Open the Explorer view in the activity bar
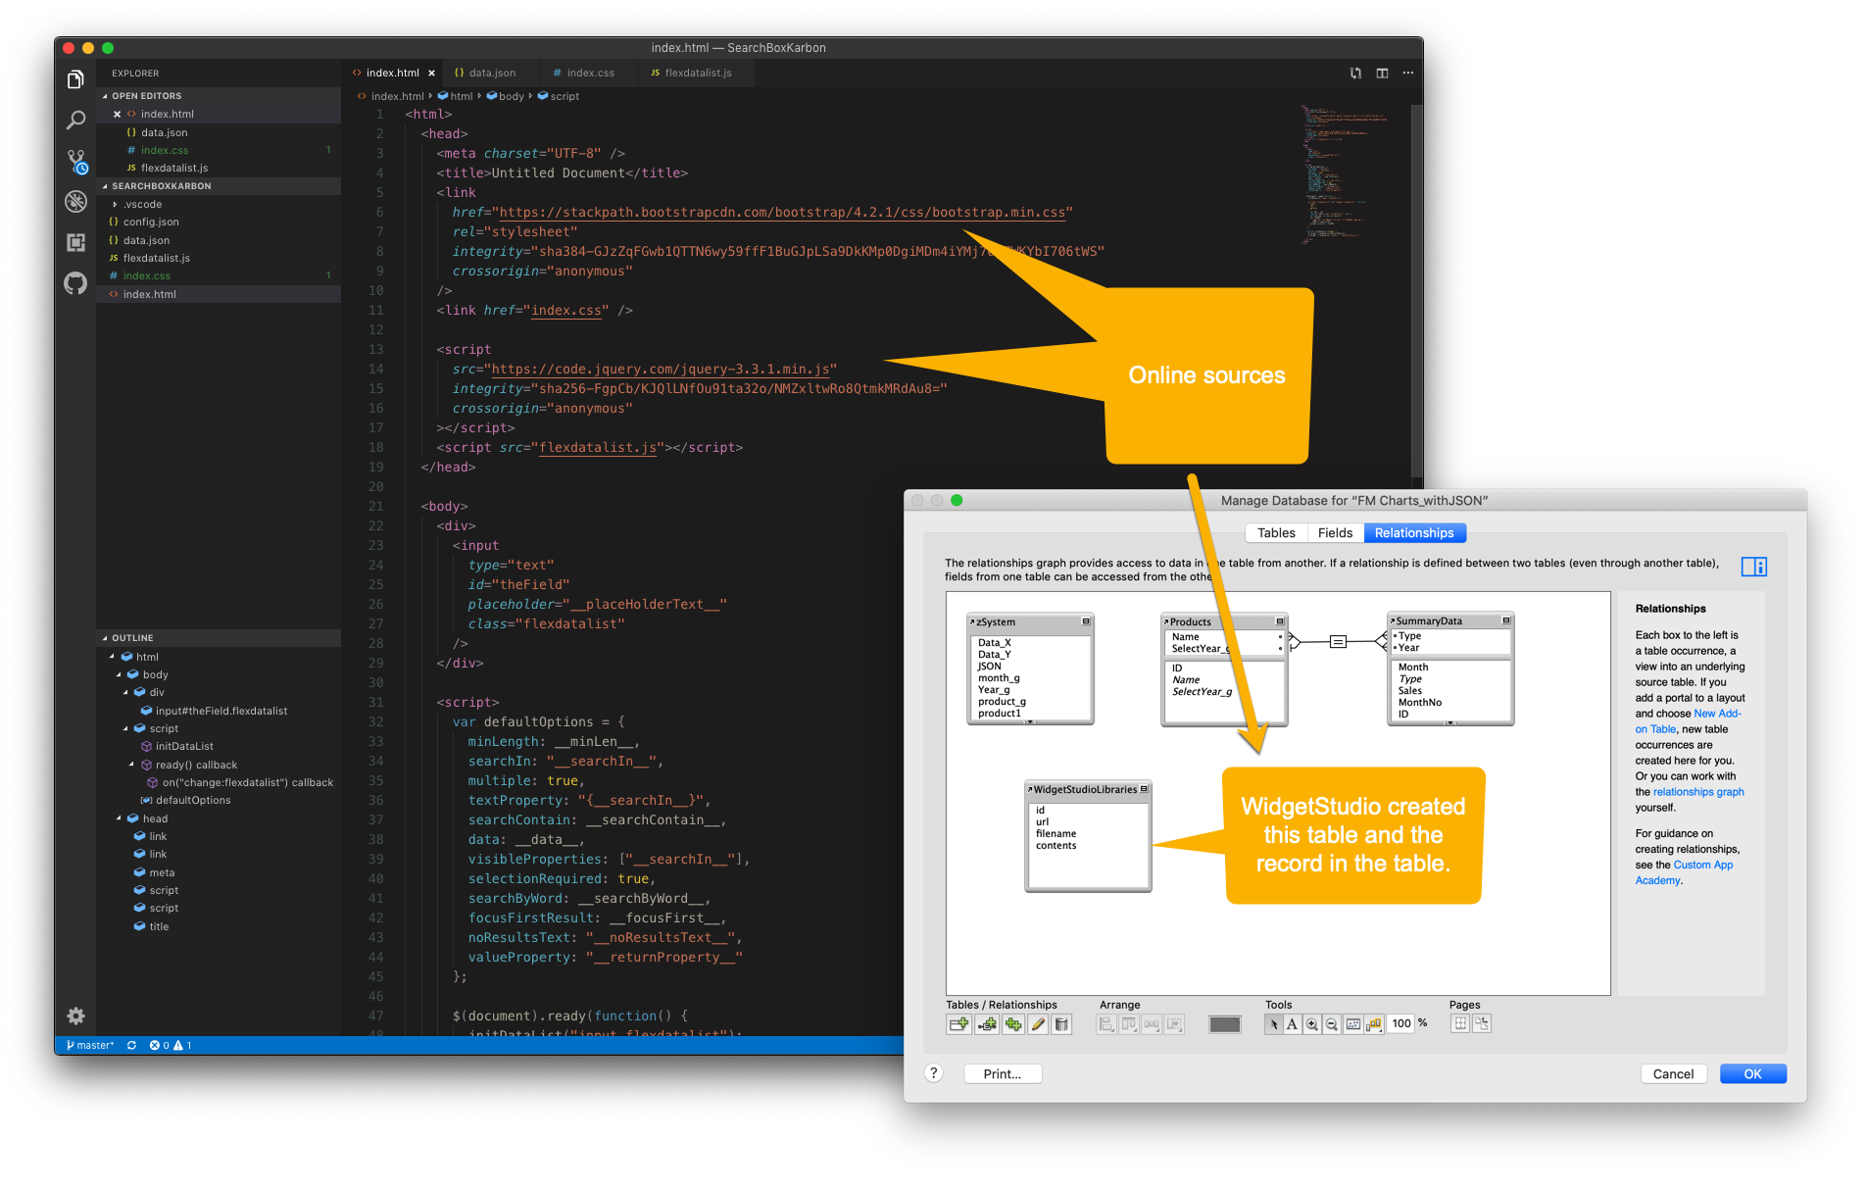Screen dimensions: 1866x1189 point(75,79)
